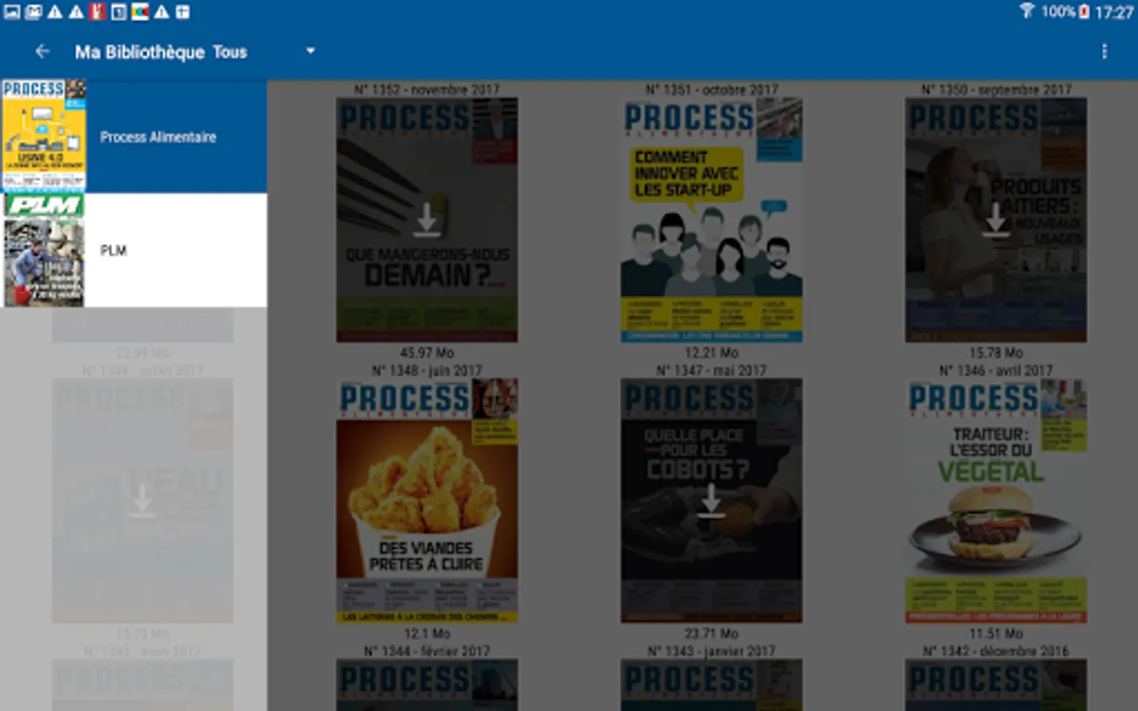Tap the first picture notification icon
This screenshot has height=711, width=1138.
(x=12, y=12)
